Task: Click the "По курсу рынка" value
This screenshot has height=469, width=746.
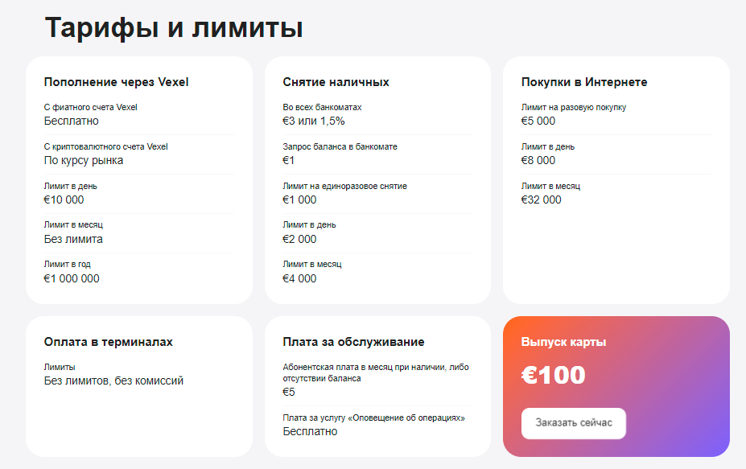Action: 84,160
